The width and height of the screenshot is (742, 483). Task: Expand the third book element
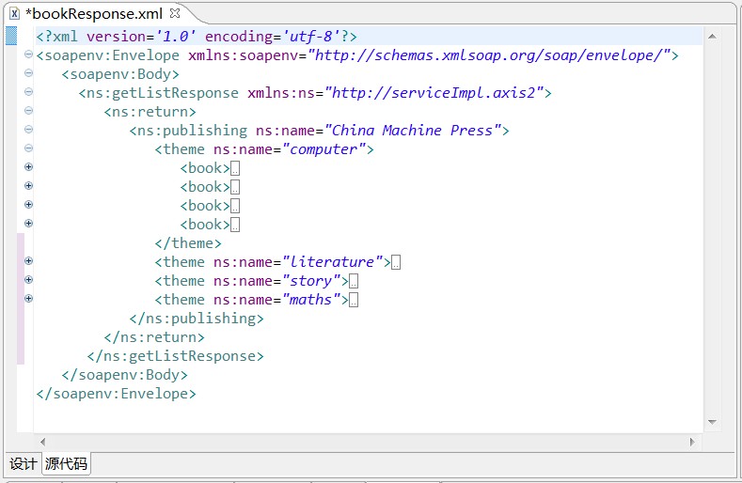coord(28,204)
